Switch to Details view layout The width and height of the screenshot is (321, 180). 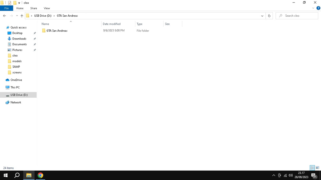312,168
